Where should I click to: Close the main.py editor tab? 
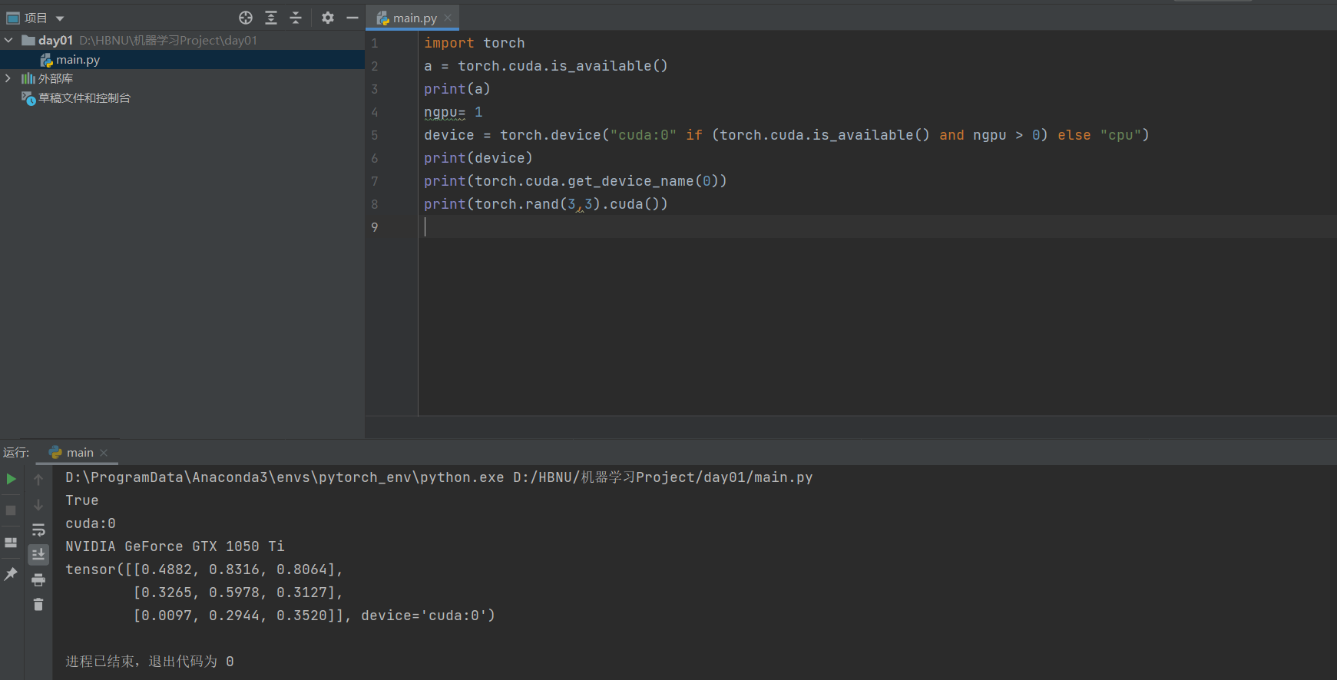(448, 18)
